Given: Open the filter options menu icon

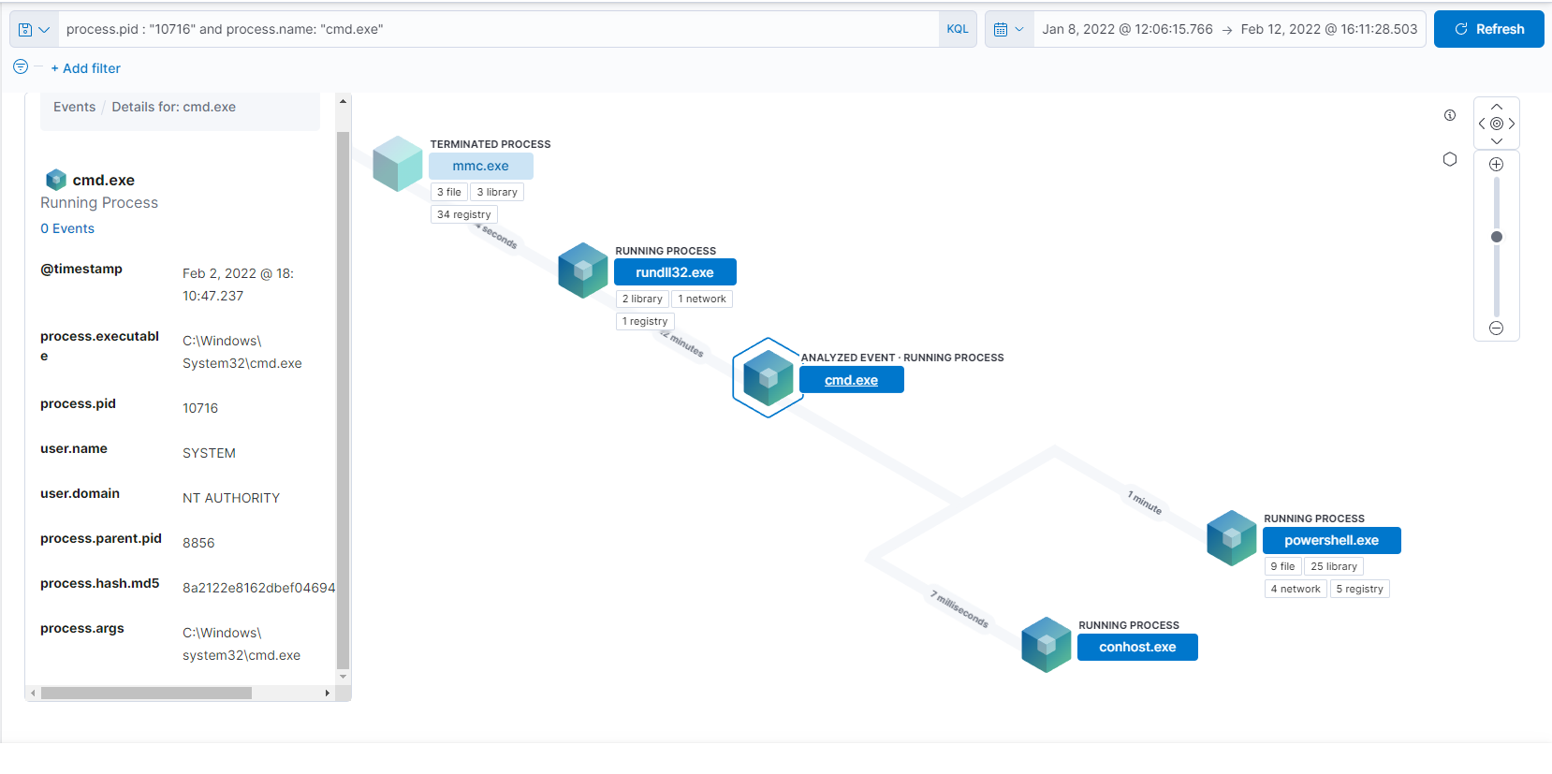Looking at the screenshot, I should pyautogui.click(x=21, y=67).
